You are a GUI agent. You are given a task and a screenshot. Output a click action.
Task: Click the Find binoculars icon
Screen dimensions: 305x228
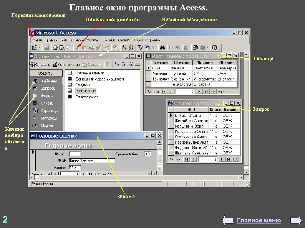click(162, 48)
